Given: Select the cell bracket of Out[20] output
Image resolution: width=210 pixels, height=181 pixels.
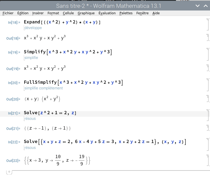Looking at the screenshot, I should [x=207, y=99].
